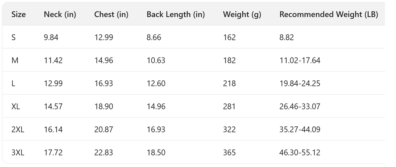Screen dimensions: 396x167
Task: Click the Back Length (in) header
Action: coord(176,15)
